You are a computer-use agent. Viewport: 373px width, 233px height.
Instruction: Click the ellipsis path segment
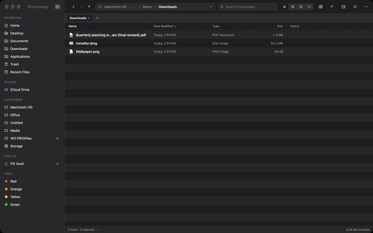point(134,7)
